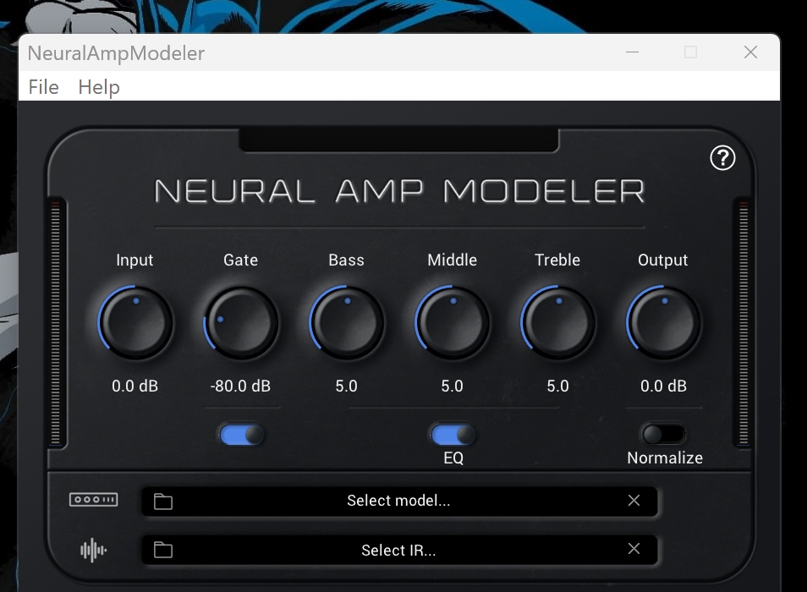Click the Middle value 5.0
This screenshot has height=592, width=807.
click(453, 386)
